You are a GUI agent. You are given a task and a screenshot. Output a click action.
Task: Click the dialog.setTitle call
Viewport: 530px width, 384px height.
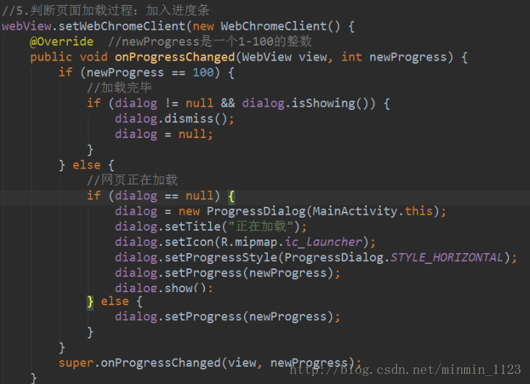point(210,226)
